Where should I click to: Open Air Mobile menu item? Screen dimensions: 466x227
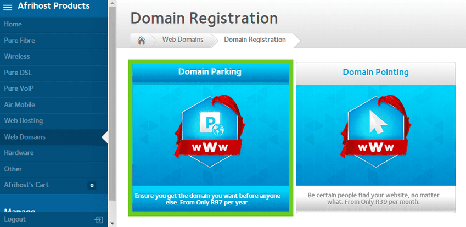pyautogui.click(x=20, y=104)
